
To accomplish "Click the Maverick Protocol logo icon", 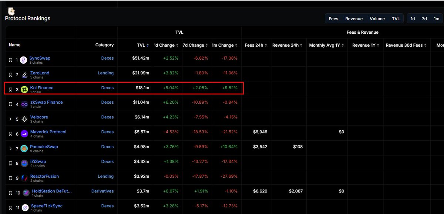I will pos(24,134).
